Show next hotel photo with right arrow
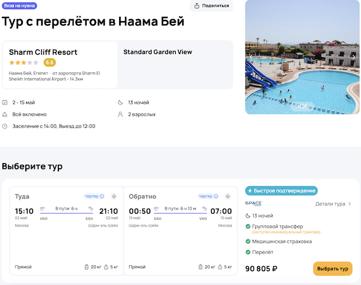This screenshot has width=361, height=285. coord(354,57)
